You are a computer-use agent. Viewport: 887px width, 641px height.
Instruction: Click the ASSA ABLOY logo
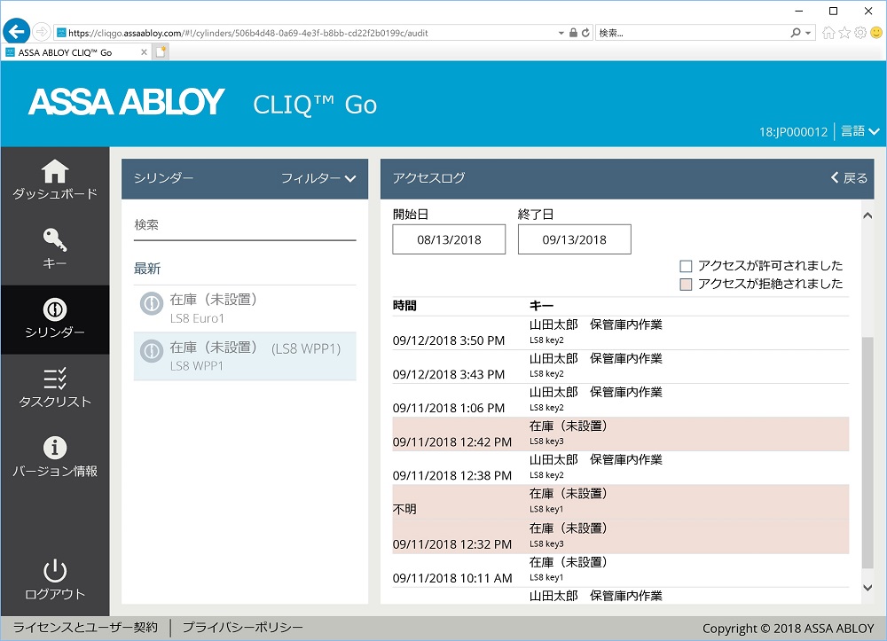(126, 102)
